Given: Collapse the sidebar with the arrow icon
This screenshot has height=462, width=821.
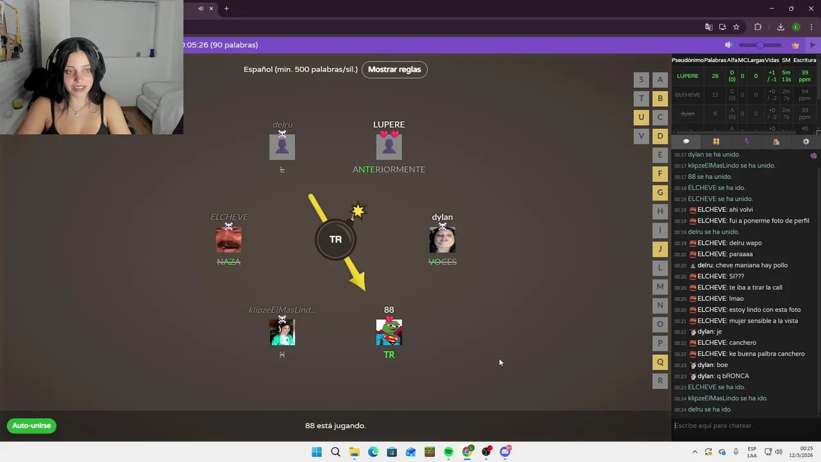Looking at the screenshot, I should [x=813, y=45].
